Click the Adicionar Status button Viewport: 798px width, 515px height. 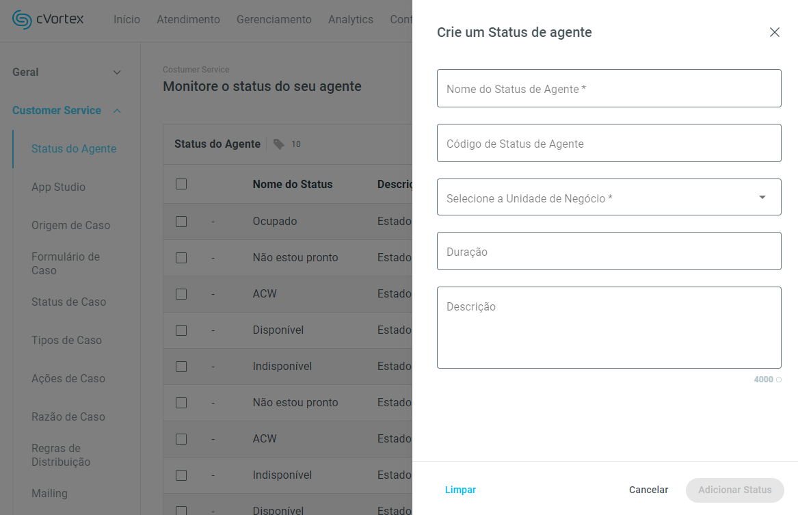734,490
